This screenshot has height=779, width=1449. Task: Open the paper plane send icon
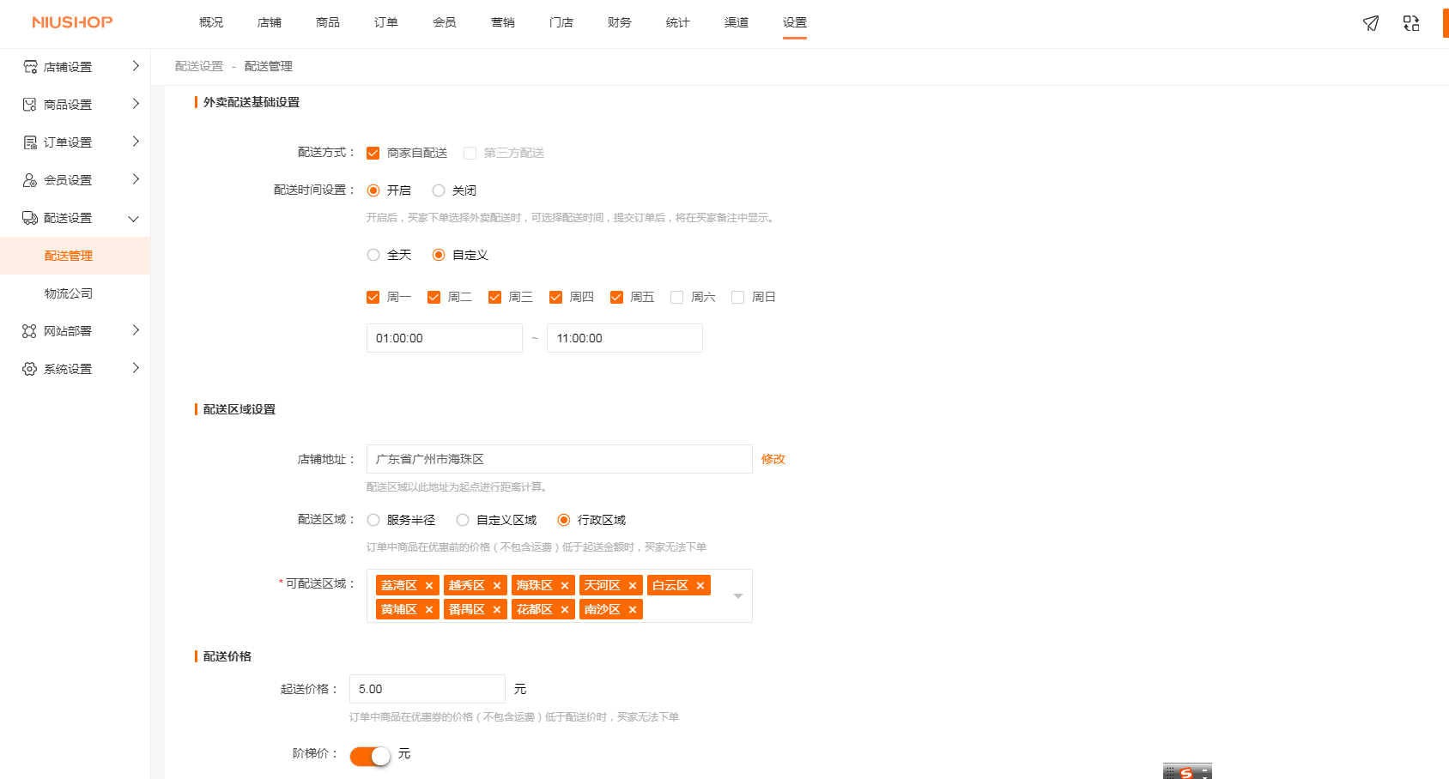click(1370, 23)
